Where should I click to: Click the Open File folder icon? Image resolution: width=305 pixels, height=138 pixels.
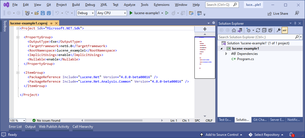pyautogui.click(x=37, y=13)
